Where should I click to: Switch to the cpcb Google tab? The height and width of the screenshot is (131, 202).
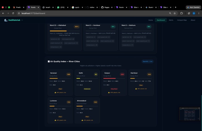tap(77, 7)
